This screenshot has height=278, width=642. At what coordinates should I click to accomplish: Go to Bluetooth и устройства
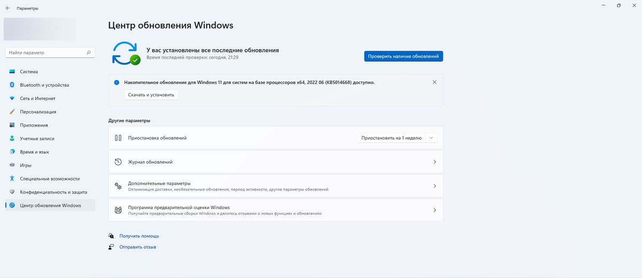point(50,85)
